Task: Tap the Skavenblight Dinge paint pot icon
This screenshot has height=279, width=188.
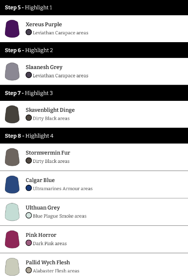Action: point(12,114)
